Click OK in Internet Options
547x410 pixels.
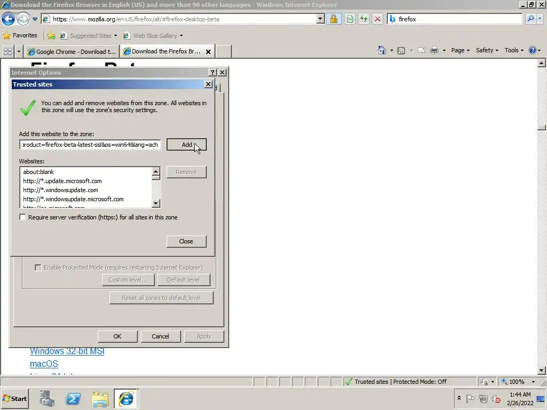(x=117, y=336)
